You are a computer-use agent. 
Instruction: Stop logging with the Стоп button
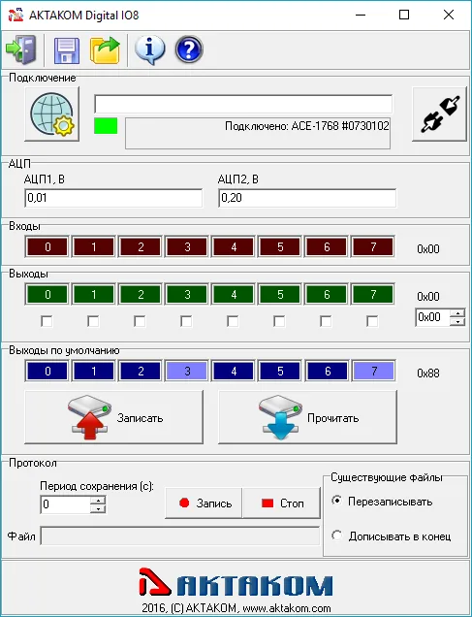point(282,503)
